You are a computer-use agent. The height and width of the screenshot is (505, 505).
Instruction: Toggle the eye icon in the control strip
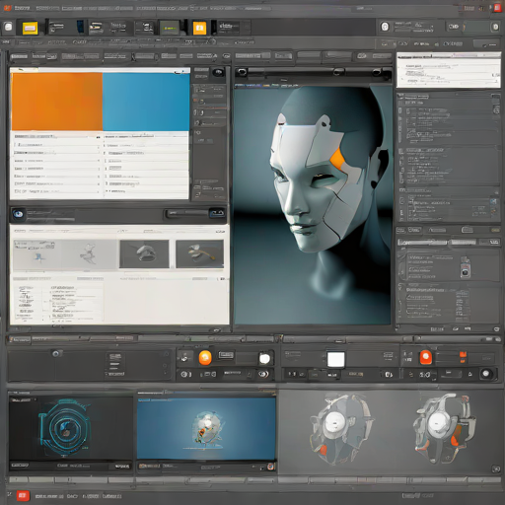pos(263,374)
